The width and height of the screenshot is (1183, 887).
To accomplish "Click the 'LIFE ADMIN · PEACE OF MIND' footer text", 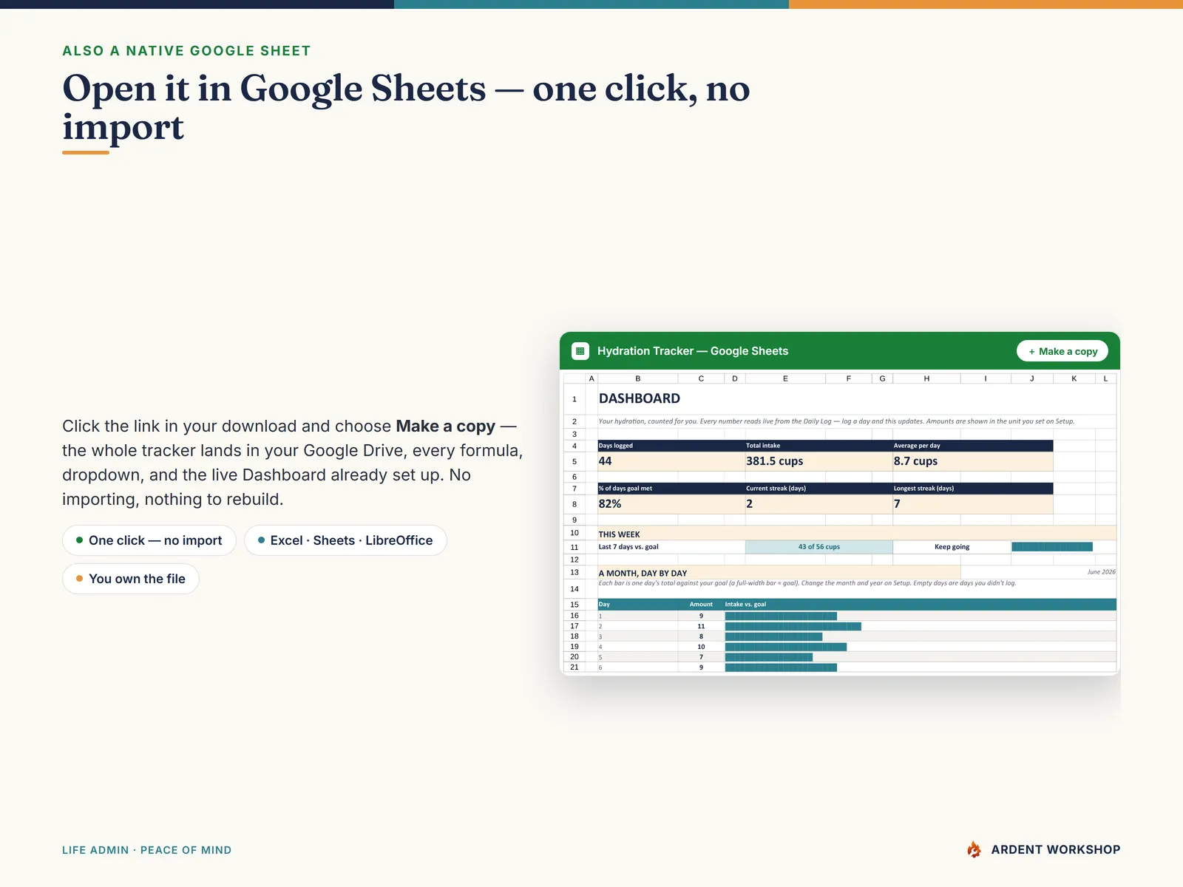I will pyautogui.click(x=146, y=850).
